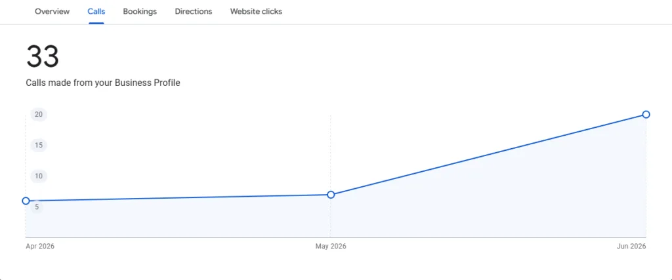Select the Calls tab
The image size is (672, 280).
click(96, 12)
